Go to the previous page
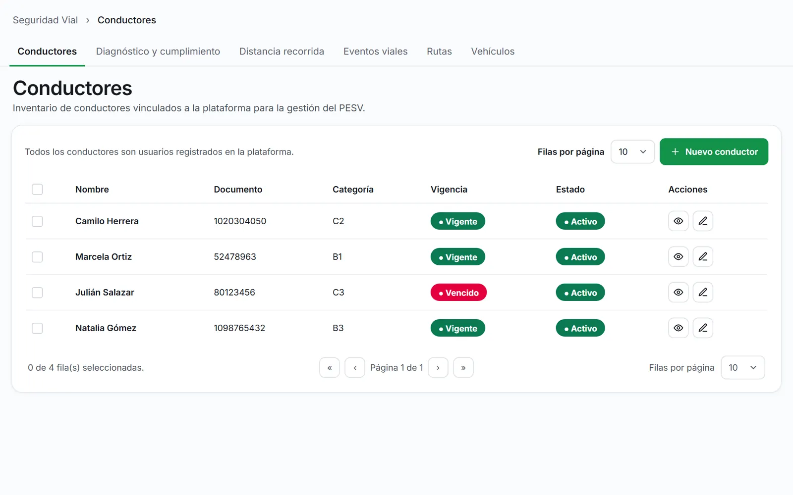Viewport: 793px width, 495px height. click(x=355, y=368)
